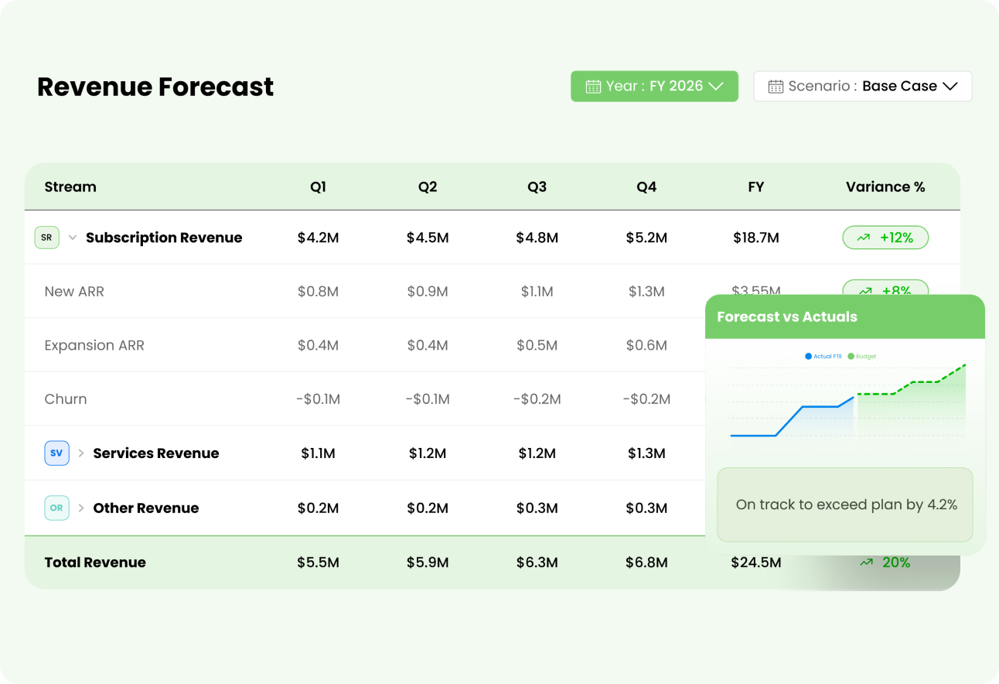
Task: Select the FY column header
Action: coord(756,186)
